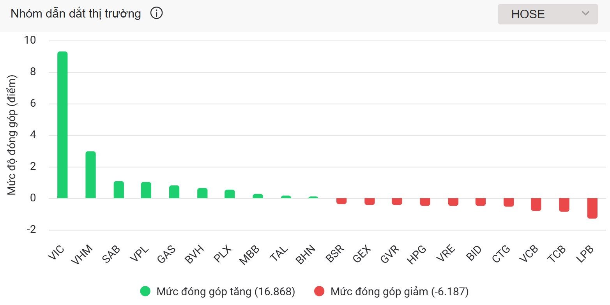
Task: Click the CTG red bar
Action: [x=508, y=202]
